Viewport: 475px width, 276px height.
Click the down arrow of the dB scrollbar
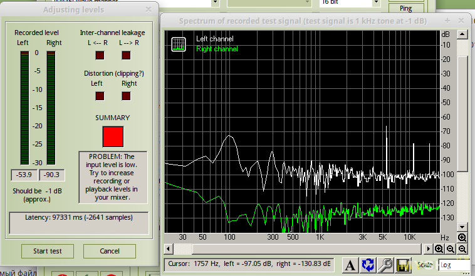462,227
